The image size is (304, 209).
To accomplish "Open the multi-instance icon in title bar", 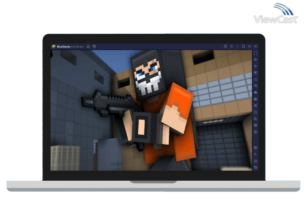I will click(x=94, y=46).
